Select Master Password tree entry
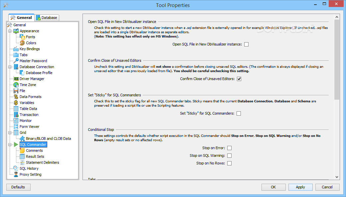This screenshot has width=346, height=197. point(33,60)
